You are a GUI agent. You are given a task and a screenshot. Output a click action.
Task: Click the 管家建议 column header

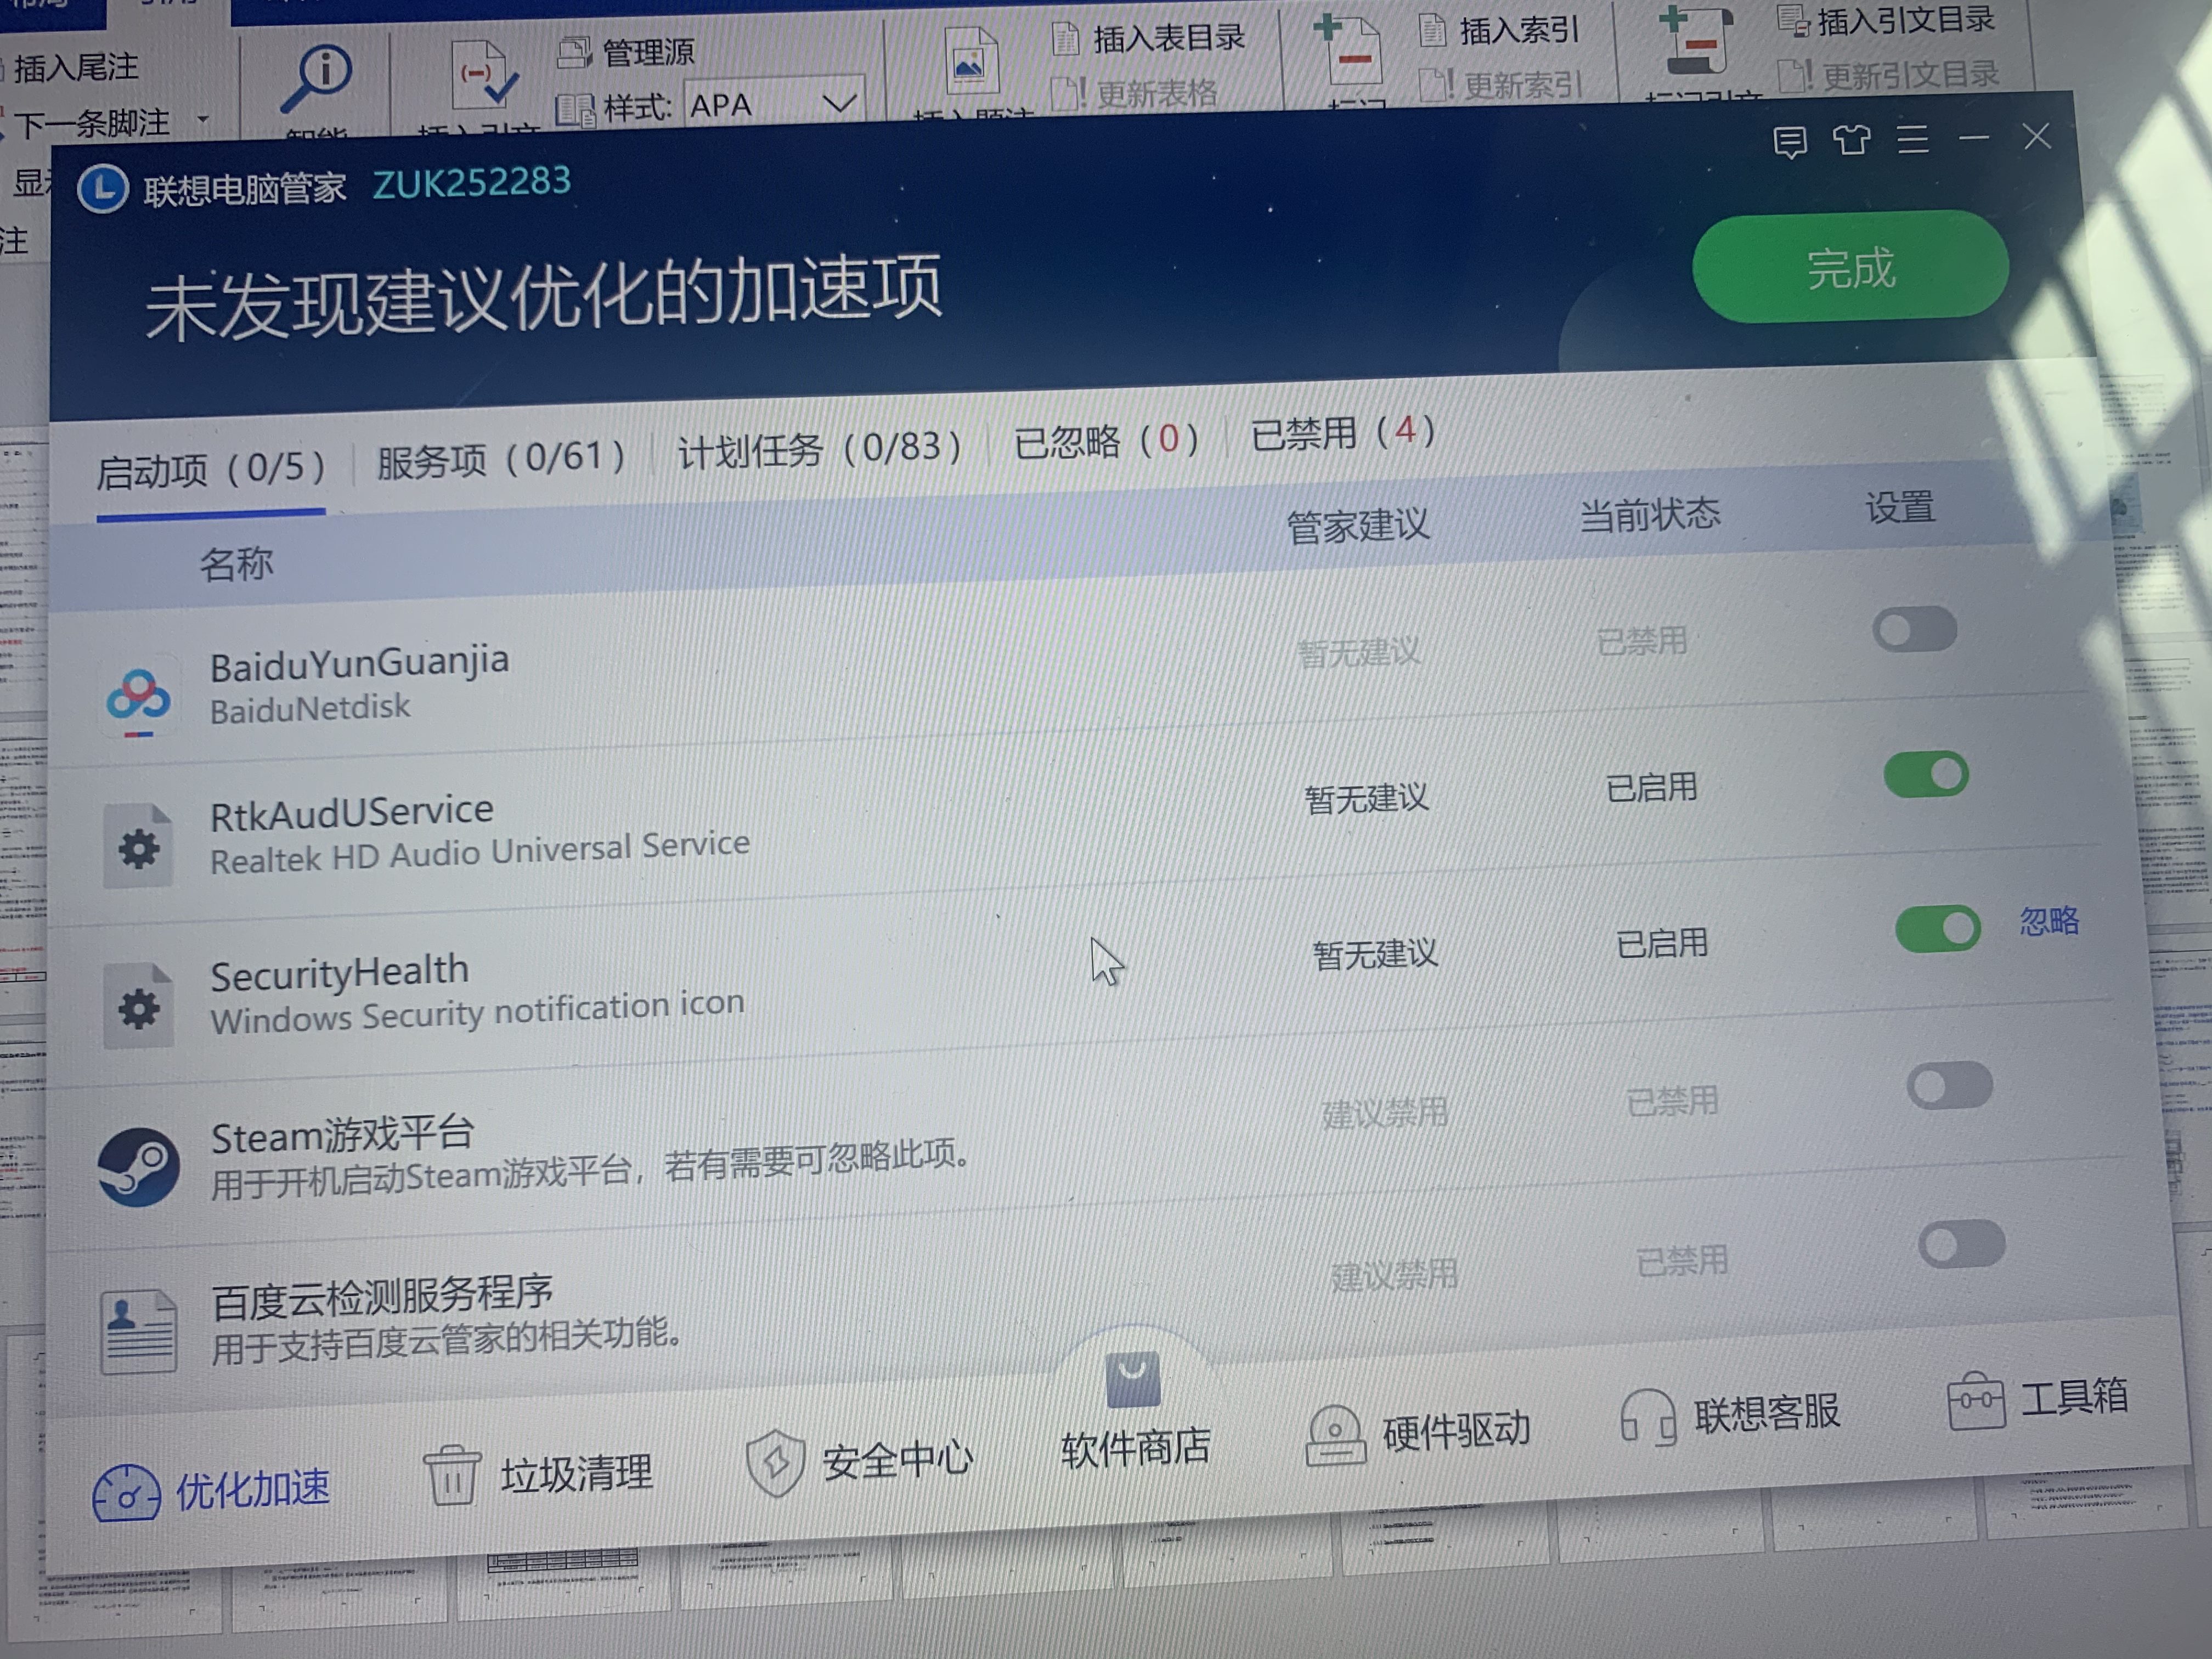tap(1357, 525)
